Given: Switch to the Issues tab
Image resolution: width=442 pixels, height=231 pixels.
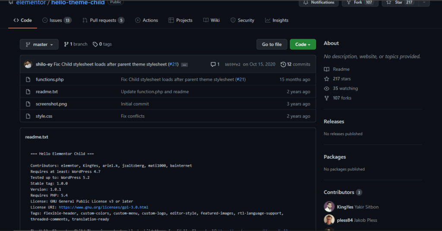Looking at the screenshot, I should pyautogui.click(x=57, y=20).
